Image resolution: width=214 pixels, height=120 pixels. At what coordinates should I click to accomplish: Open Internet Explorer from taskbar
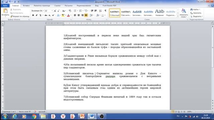[x=15, y=116]
